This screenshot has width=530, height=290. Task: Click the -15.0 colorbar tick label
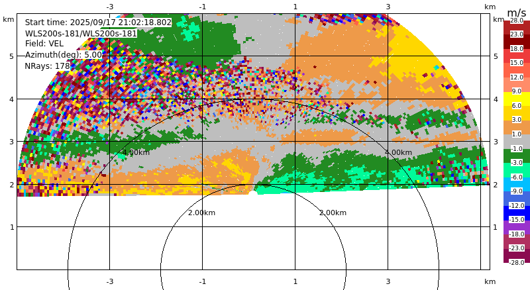[x=517, y=219]
